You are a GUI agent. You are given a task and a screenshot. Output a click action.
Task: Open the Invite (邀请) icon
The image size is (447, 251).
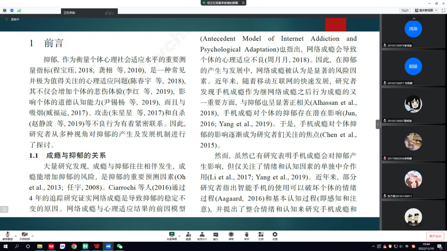pyautogui.click(x=188, y=236)
